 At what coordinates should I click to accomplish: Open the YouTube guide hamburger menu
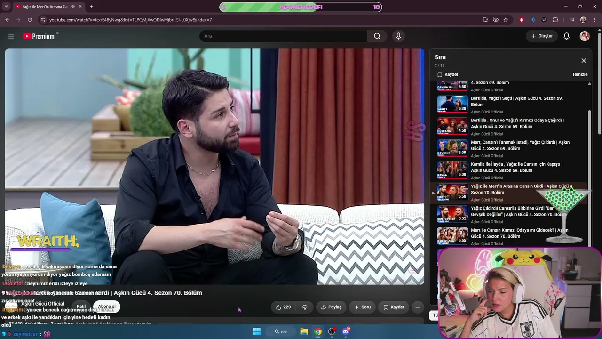pos(11,36)
